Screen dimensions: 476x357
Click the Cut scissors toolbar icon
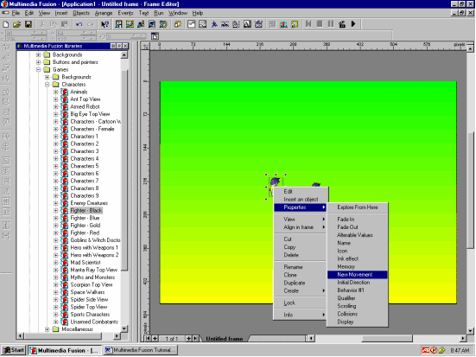pos(42,24)
